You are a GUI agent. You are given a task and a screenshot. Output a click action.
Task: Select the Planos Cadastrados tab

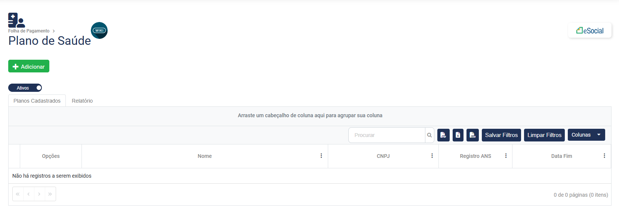[37, 101]
